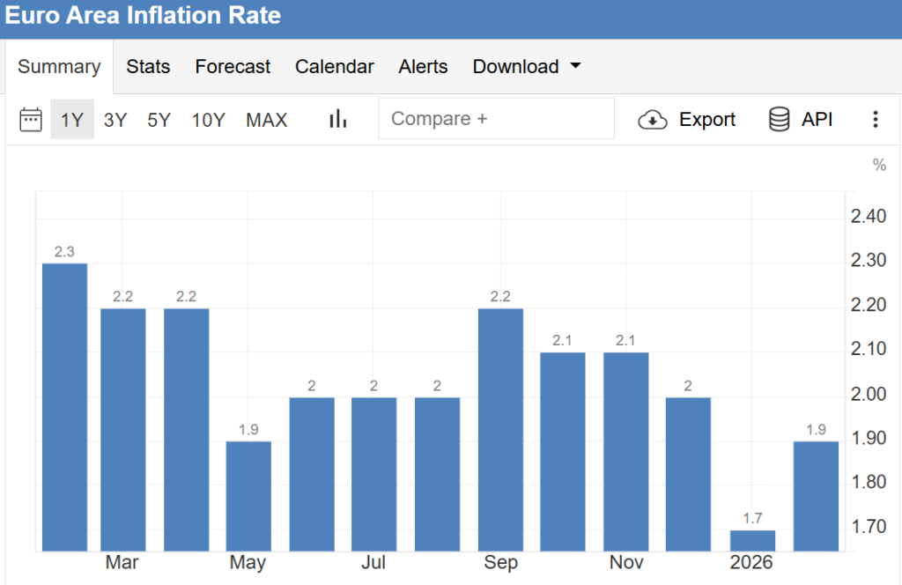The width and height of the screenshot is (902, 585).
Task: Click the bar chart type icon
Action: pos(337,119)
